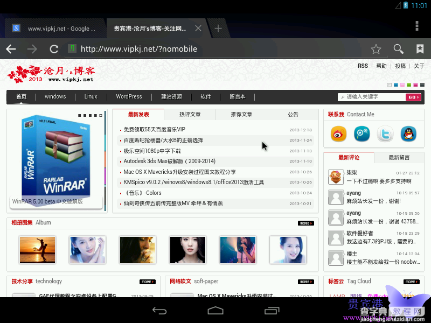
Task: Open 首页 in navigation bar
Action: tap(21, 97)
